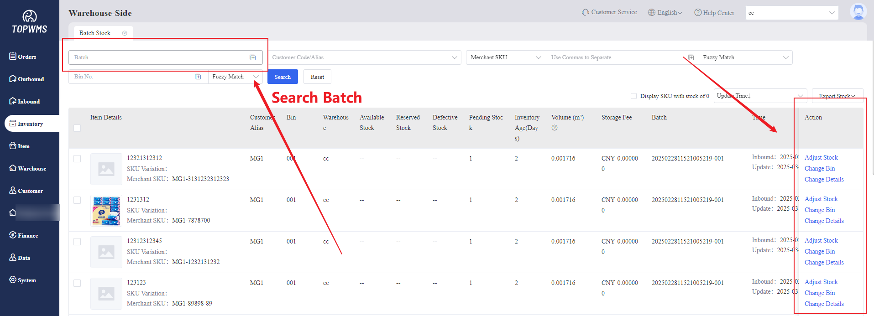Click the TOPWMS logo icon
Viewport: 874px width, 316px height.
pos(30,17)
